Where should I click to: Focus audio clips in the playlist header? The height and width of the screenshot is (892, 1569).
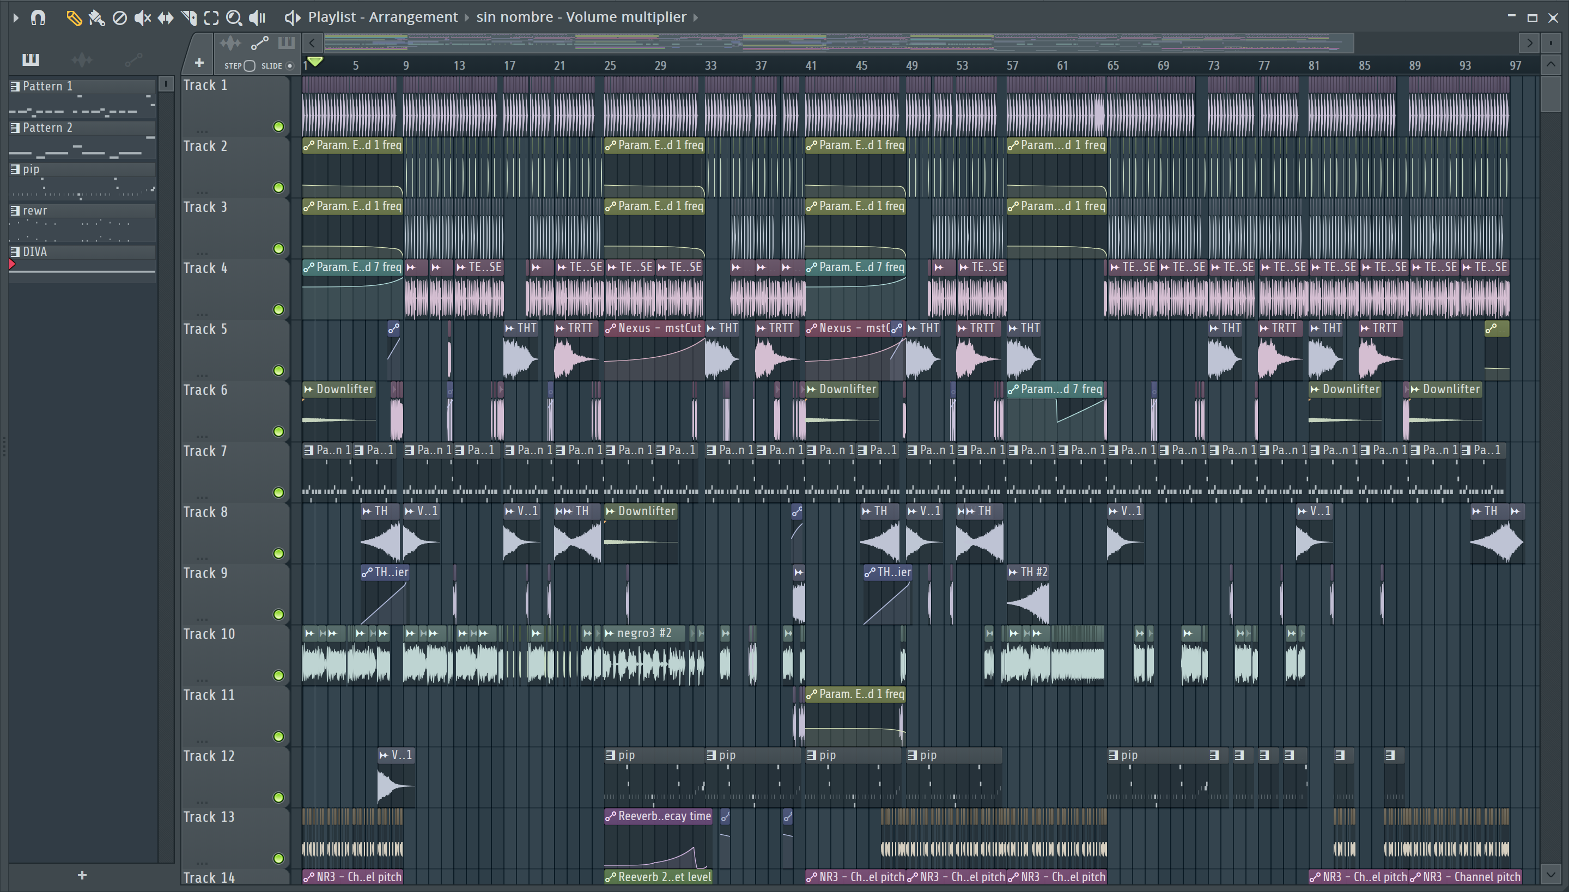tap(230, 43)
